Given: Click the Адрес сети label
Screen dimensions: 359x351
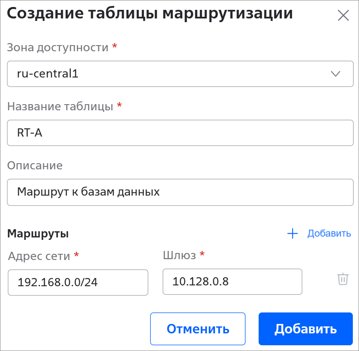Looking at the screenshot, I should click(39, 256).
